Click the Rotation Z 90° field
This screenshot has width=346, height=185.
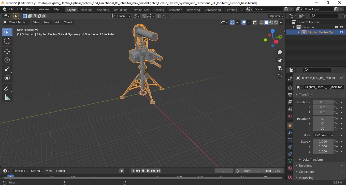pos(323,129)
